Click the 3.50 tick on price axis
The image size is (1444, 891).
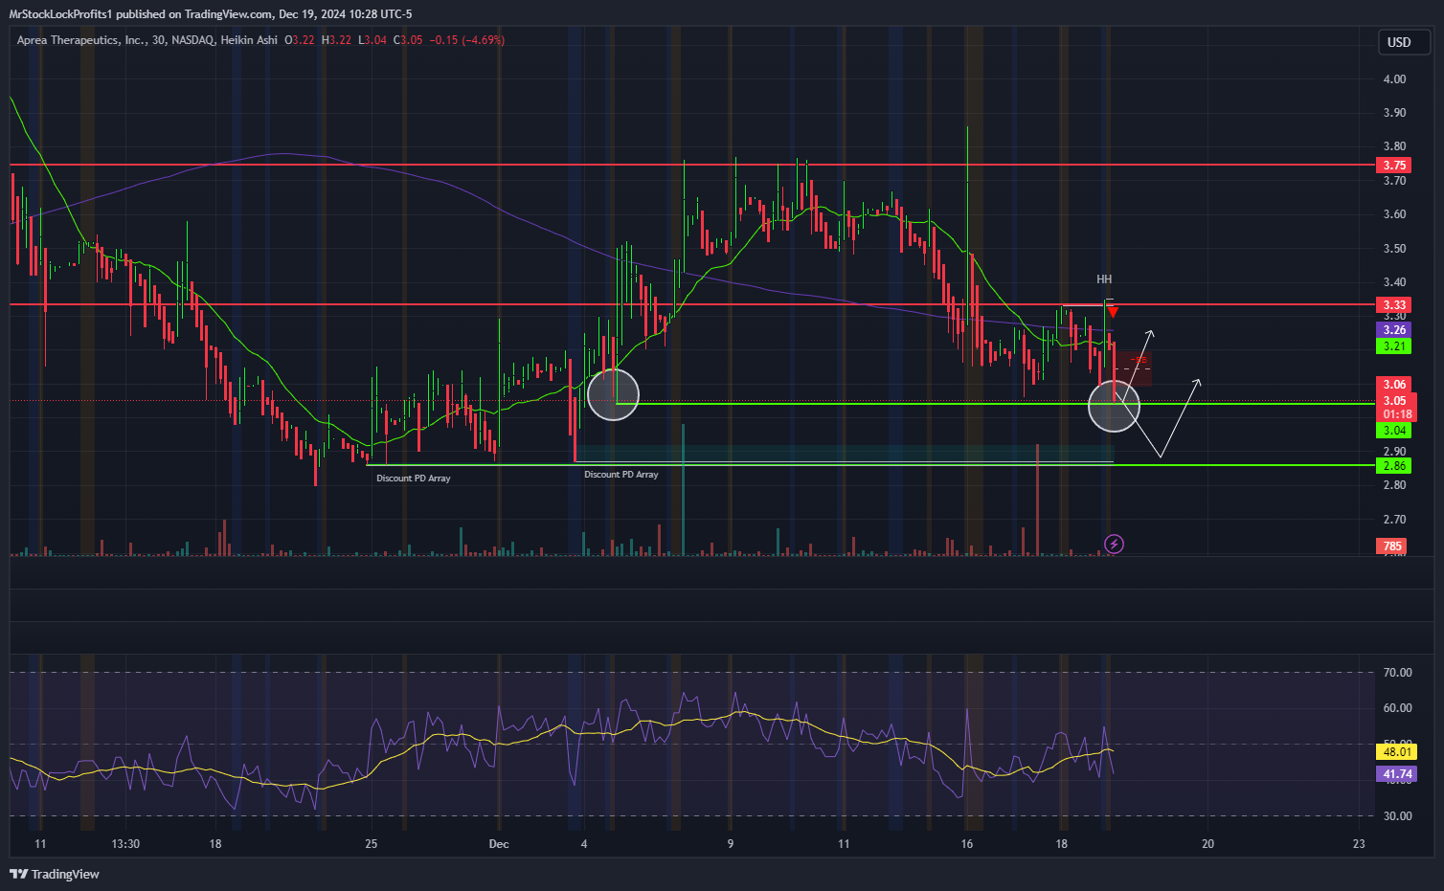[x=1395, y=249]
